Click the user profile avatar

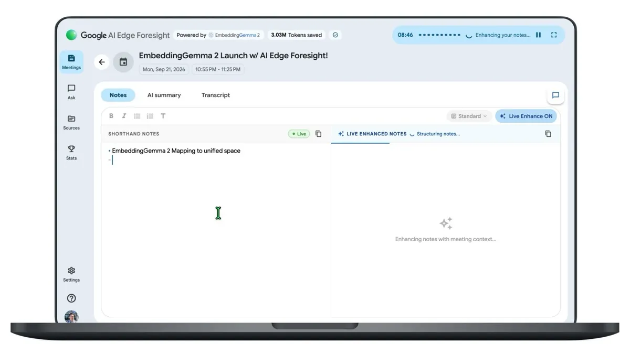point(71,317)
